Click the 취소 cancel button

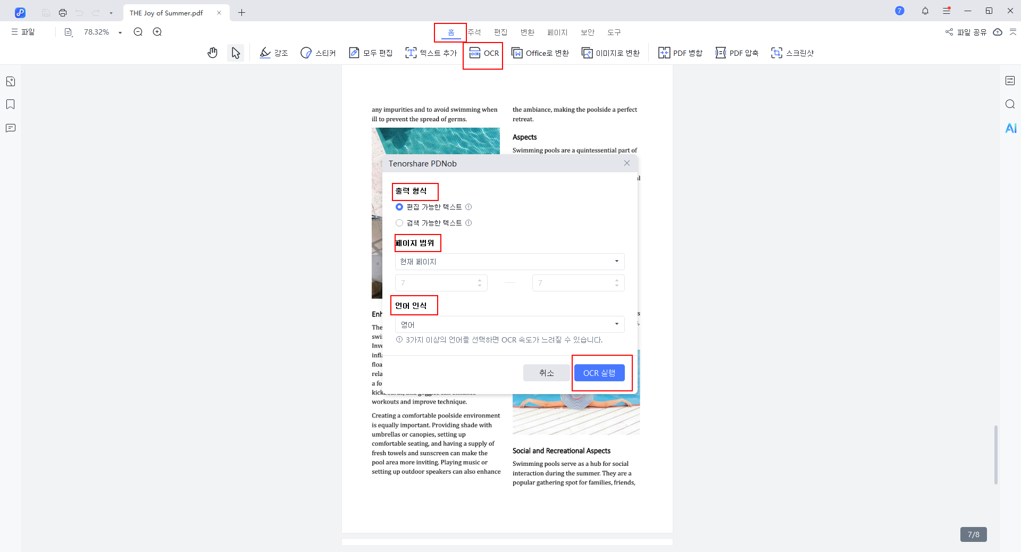[546, 373]
